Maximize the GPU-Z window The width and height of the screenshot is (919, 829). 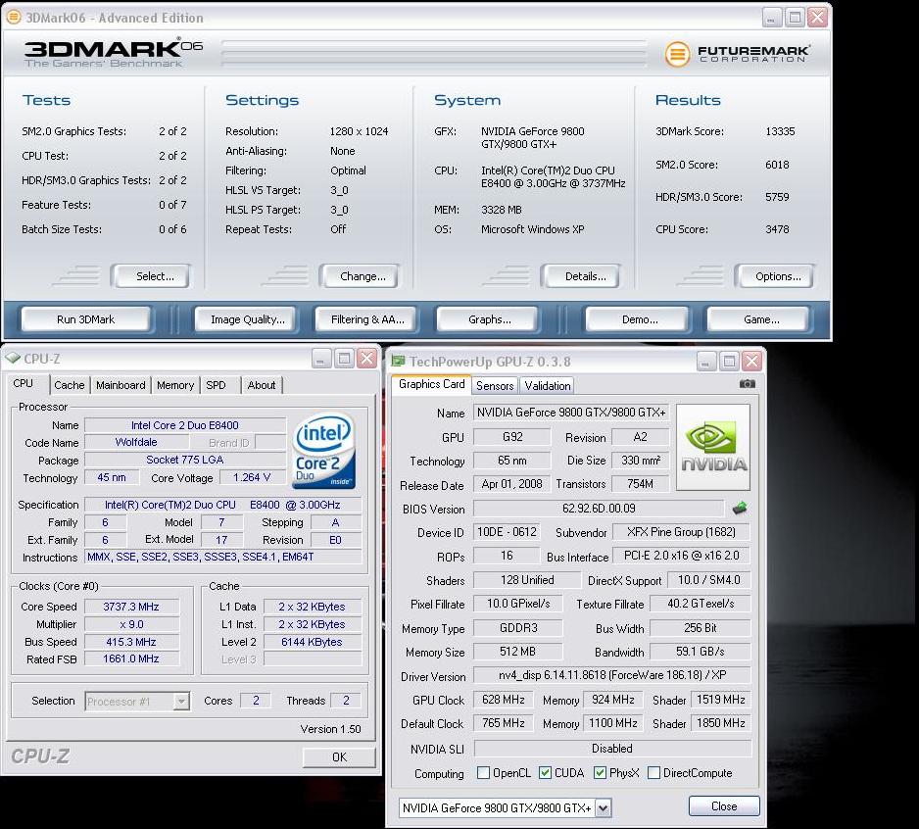click(x=730, y=362)
